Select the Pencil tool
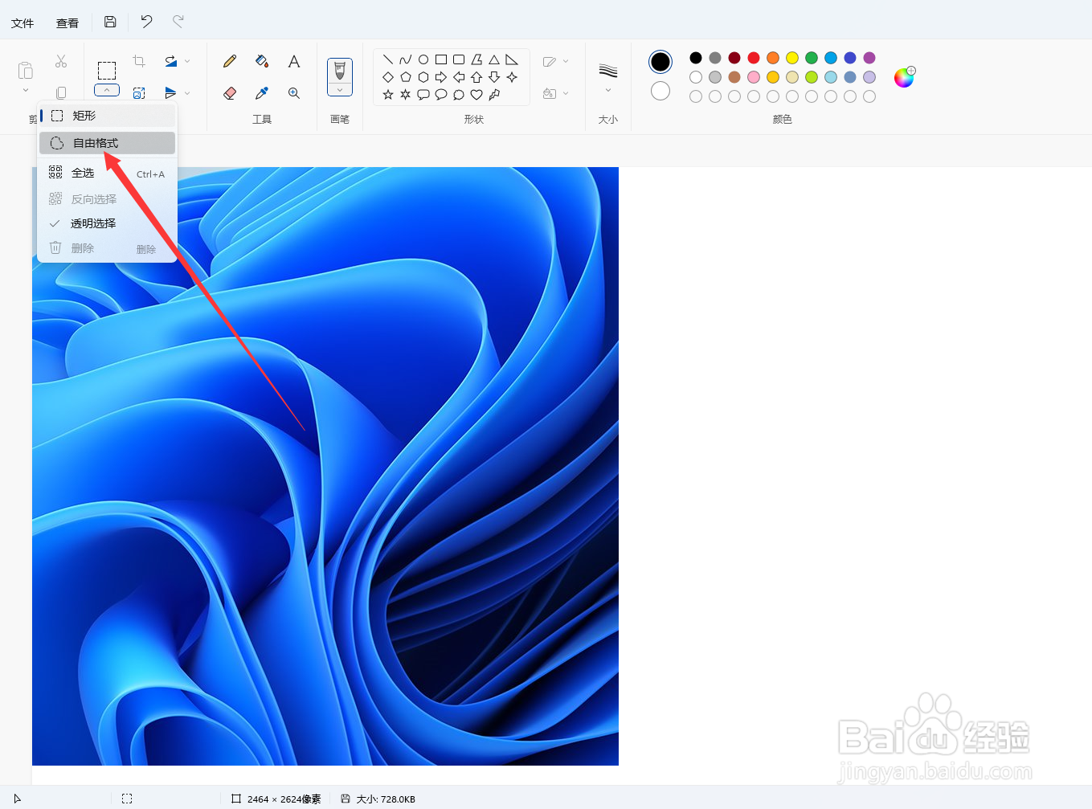1092x809 pixels. pyautogui.click(x=230, y=61)
